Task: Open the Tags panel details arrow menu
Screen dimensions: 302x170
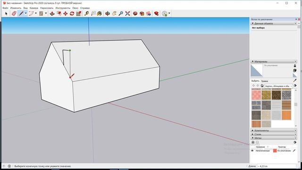Action: point(295,142)
